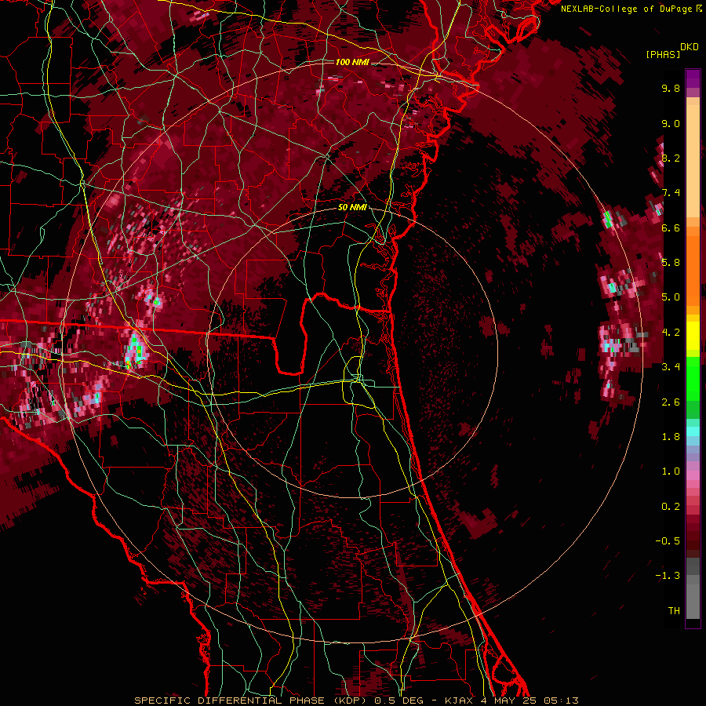The width and height of the screenshot is (706, 706).
Task: Click the 0.2 legend value
Action: (671, 506)
